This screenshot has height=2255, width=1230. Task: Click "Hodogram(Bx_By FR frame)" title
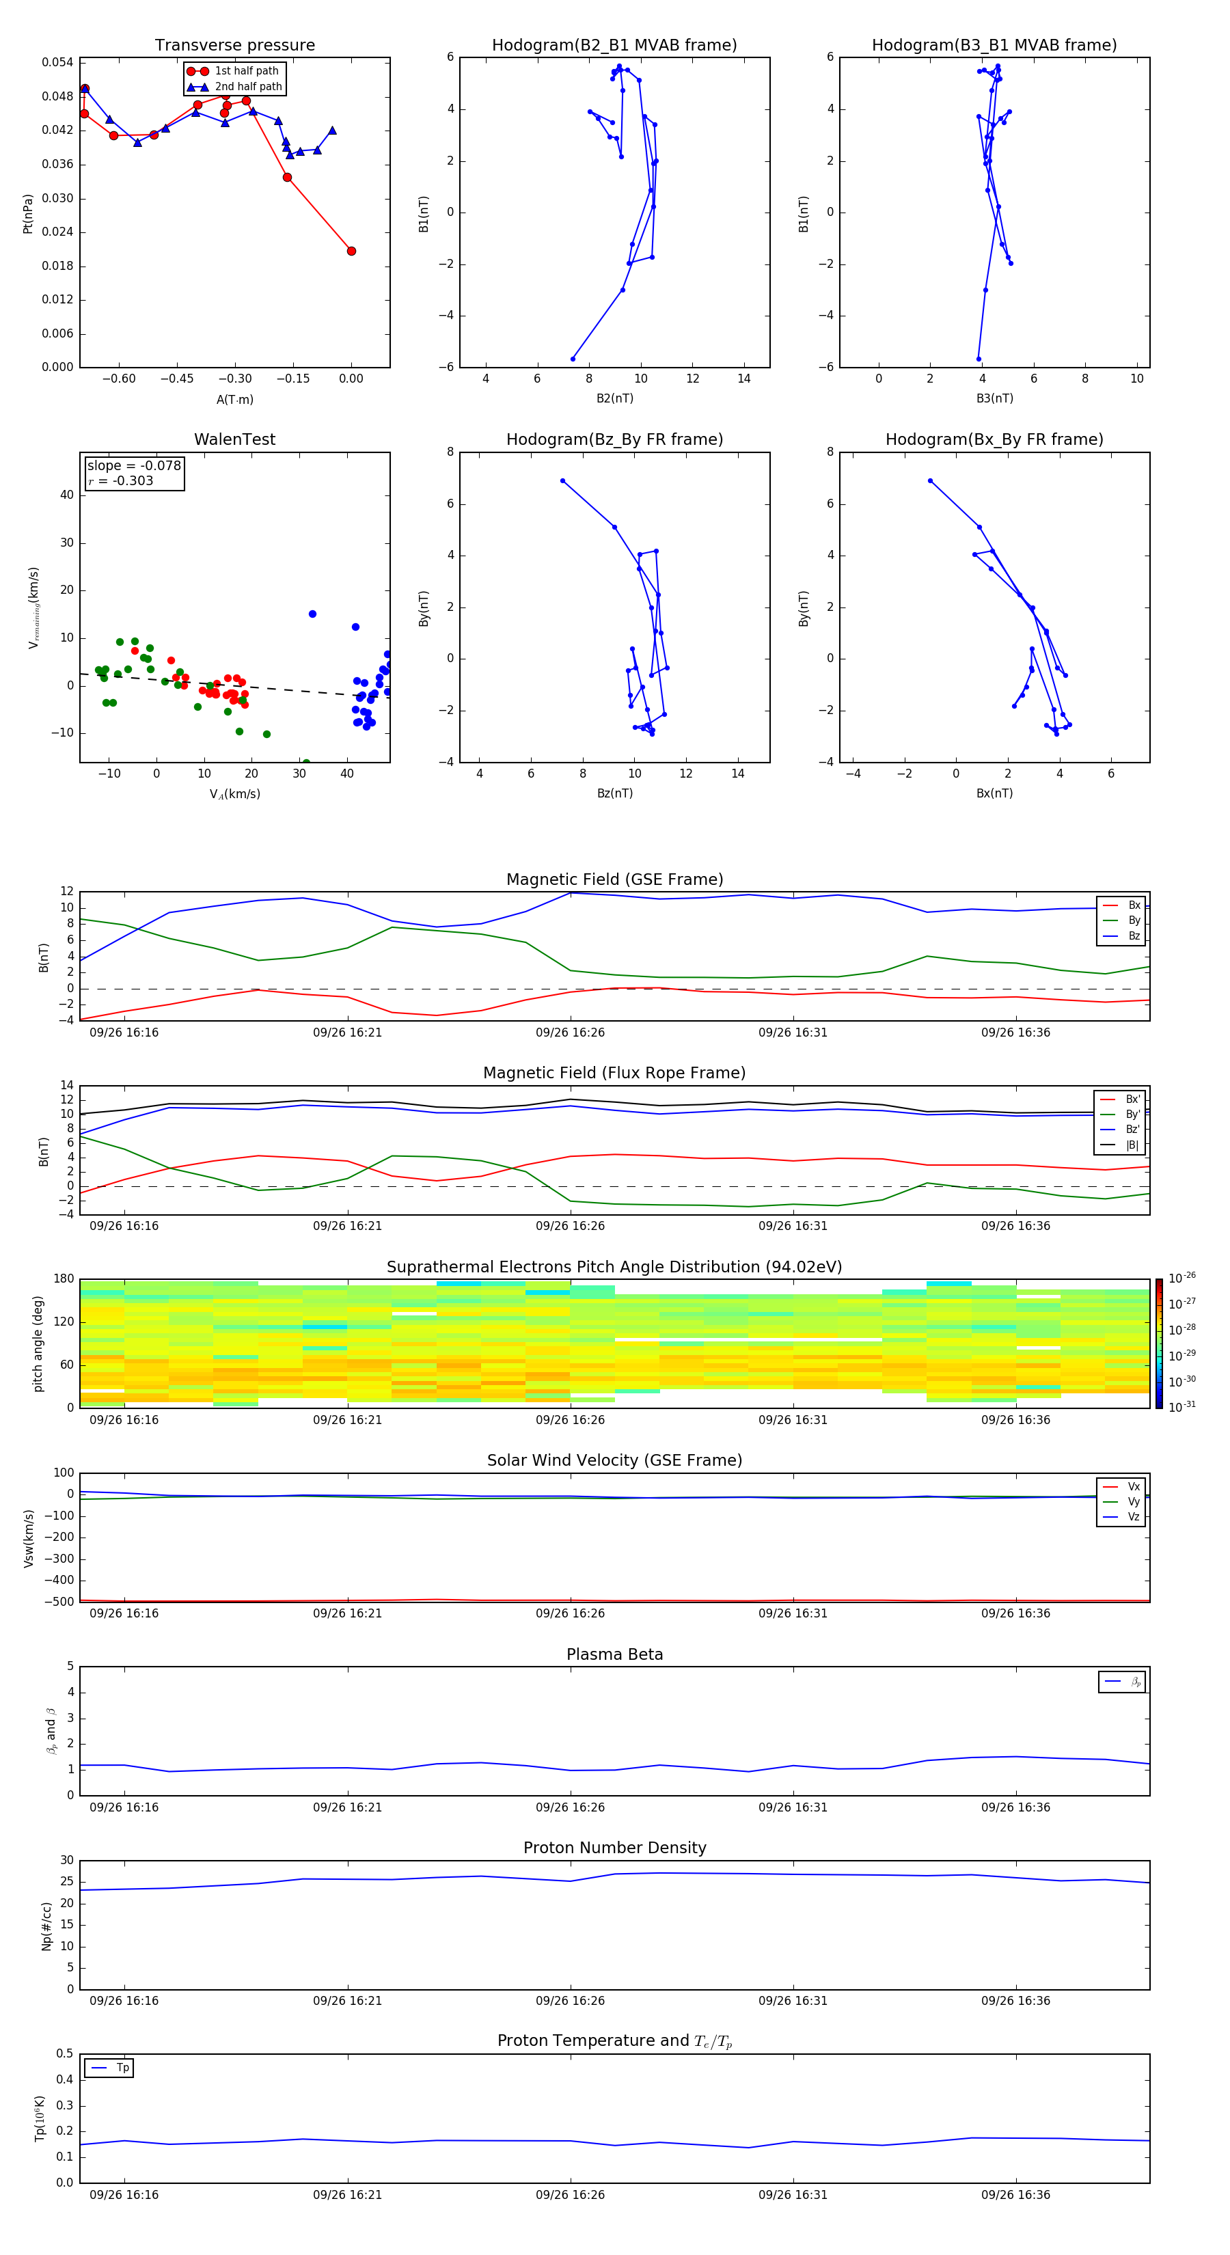pos(994,439)
